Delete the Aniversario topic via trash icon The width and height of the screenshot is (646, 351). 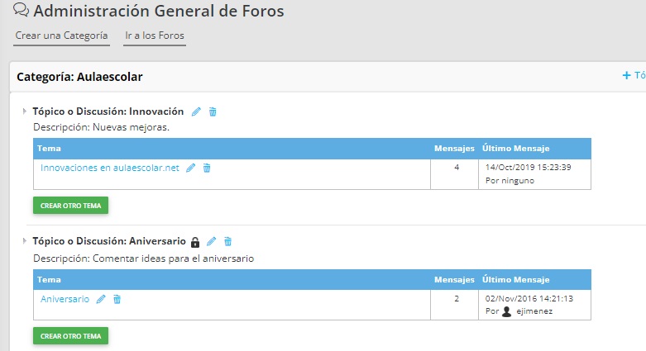[x=228, y=242]
